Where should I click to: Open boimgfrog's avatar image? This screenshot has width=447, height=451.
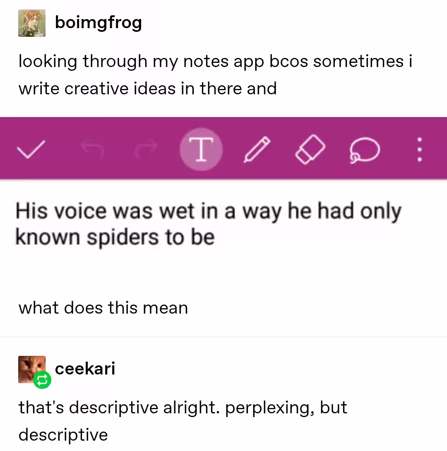[32, 23]
